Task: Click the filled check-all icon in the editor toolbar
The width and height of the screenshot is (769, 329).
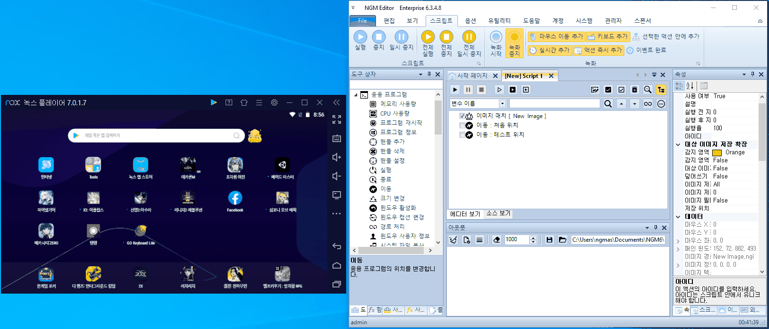Action: coord(608,90)
